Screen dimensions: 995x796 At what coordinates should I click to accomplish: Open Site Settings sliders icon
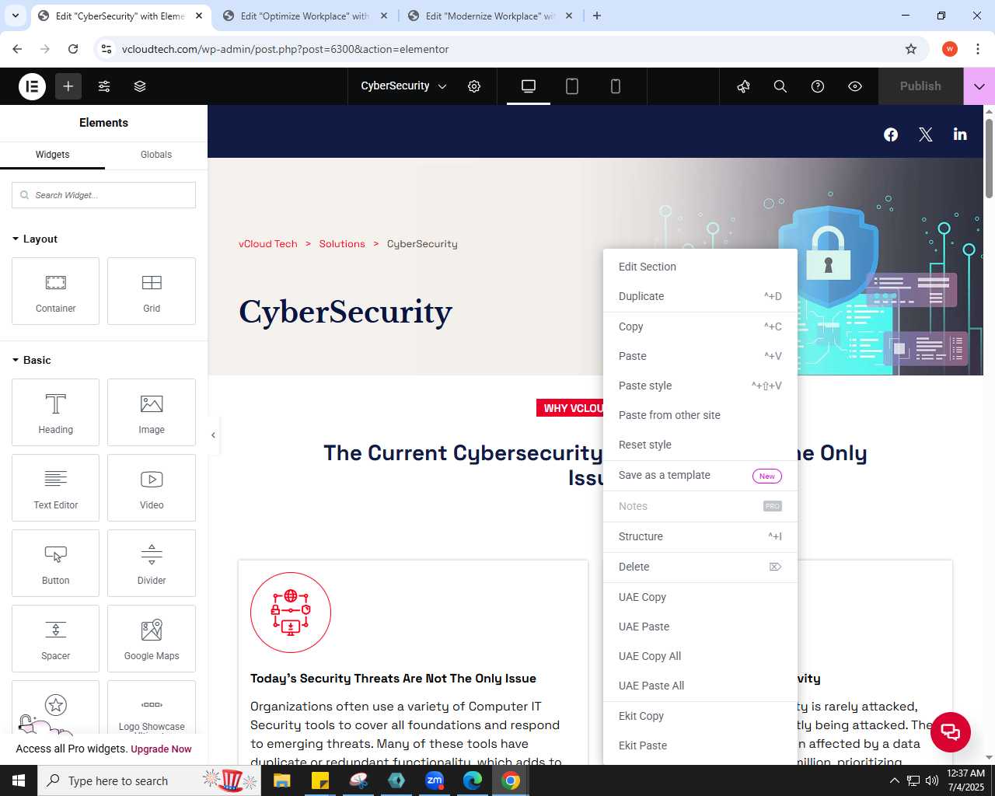click(104, 86)
